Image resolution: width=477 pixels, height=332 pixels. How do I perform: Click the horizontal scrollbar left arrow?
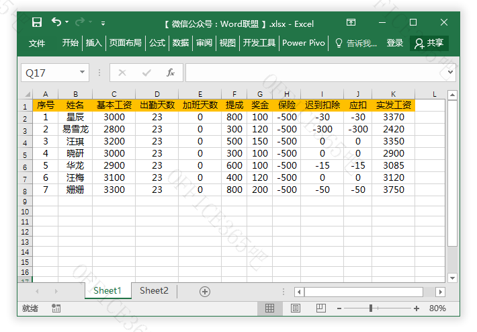299,292
